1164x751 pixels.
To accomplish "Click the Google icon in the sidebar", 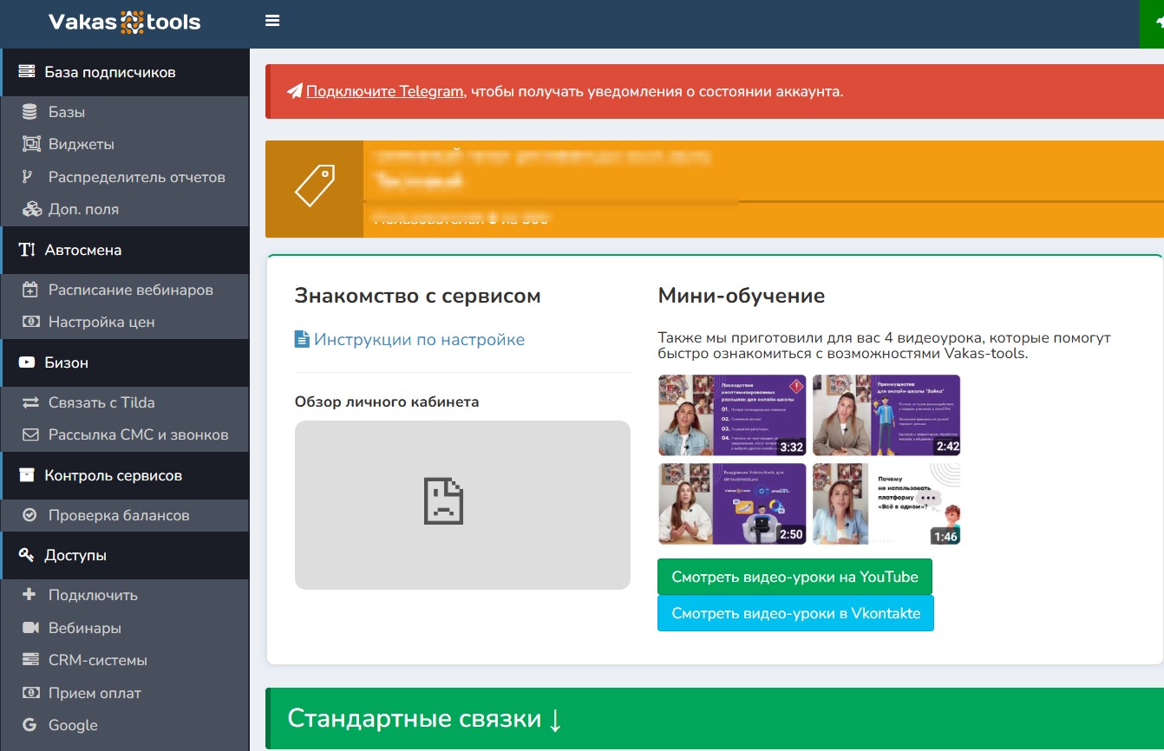I will 30,725.
